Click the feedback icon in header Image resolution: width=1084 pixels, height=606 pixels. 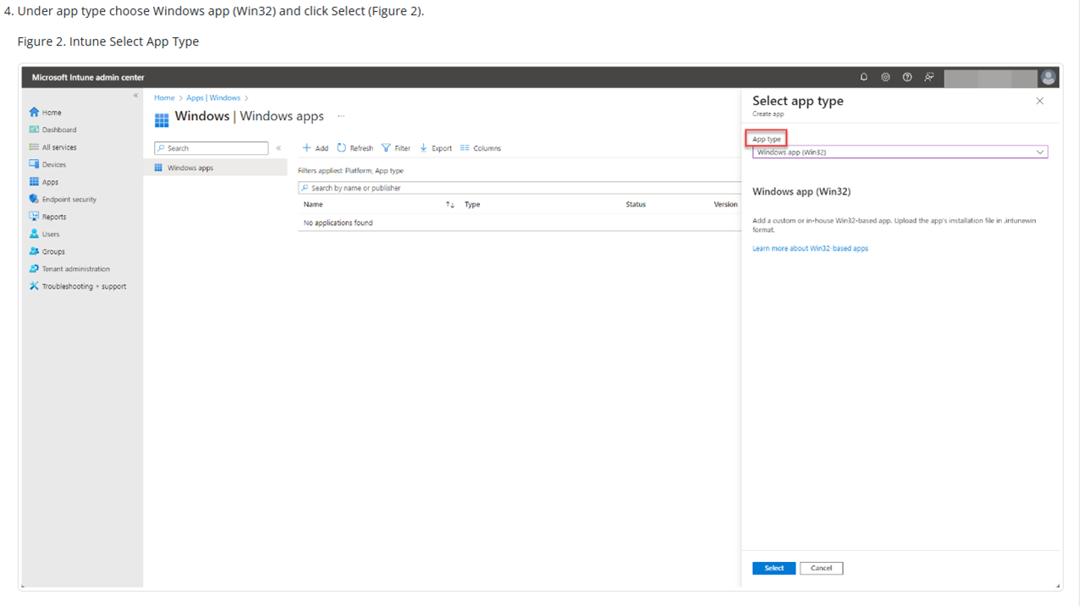(929, 77)
